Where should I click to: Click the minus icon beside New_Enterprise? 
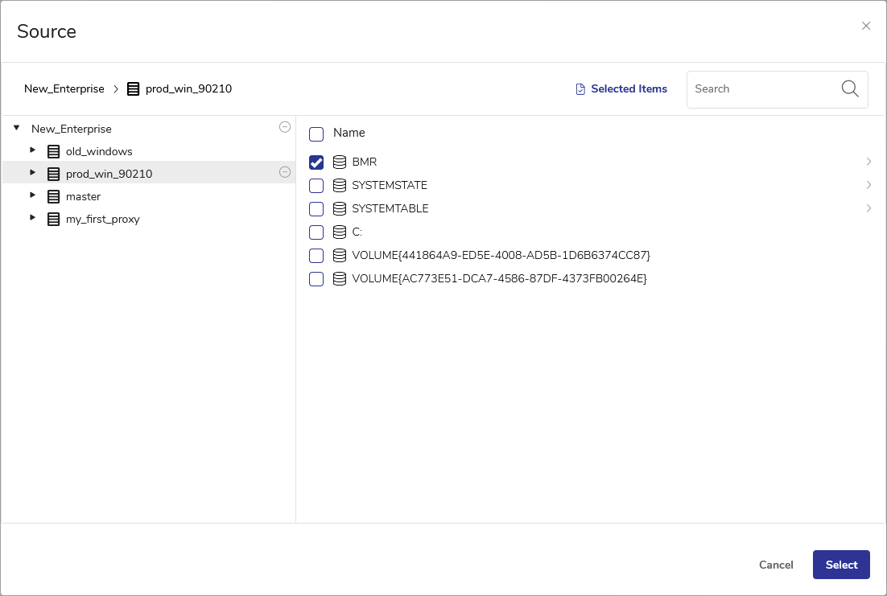tap(284, 127)
